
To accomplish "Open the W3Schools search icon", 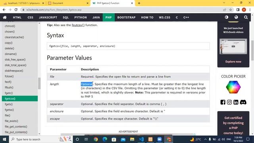I will (x=246, y=17).
